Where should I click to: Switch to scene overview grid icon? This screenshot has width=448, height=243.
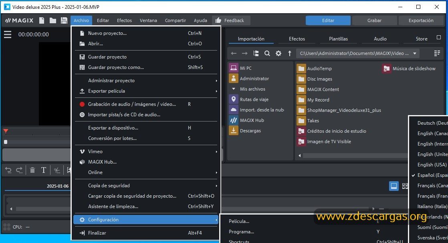pos(405,186)
